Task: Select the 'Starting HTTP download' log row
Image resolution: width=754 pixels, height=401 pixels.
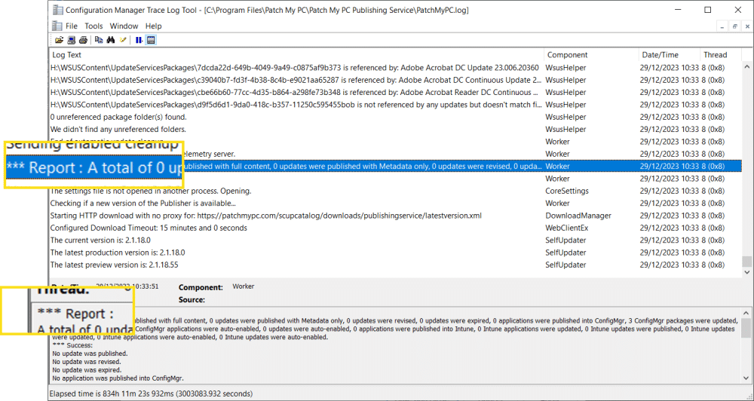Action: click(x=395, y=216)
